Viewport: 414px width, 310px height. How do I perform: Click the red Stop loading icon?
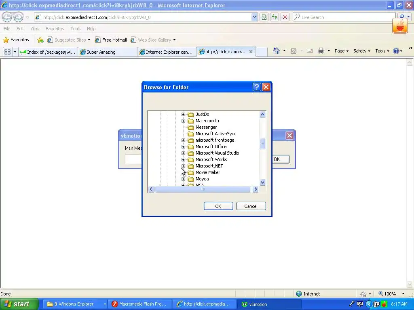285,17
